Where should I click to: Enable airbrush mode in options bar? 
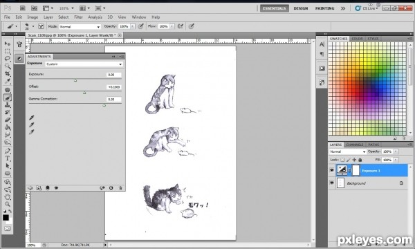coord(181,26)
